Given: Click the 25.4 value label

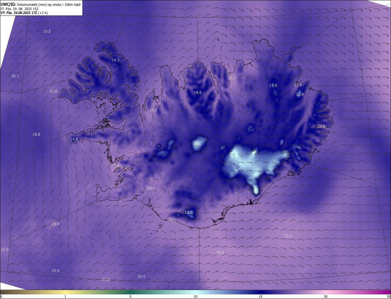Looking at the screenshot, I should (220, 253).
